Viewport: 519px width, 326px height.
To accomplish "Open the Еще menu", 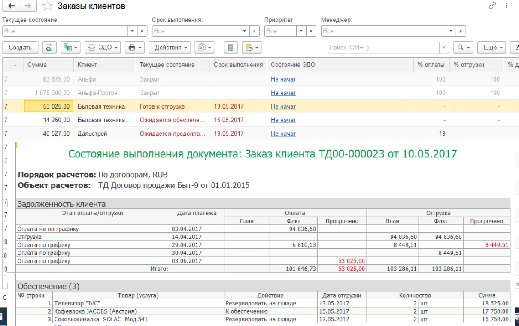I will [492, 48].
